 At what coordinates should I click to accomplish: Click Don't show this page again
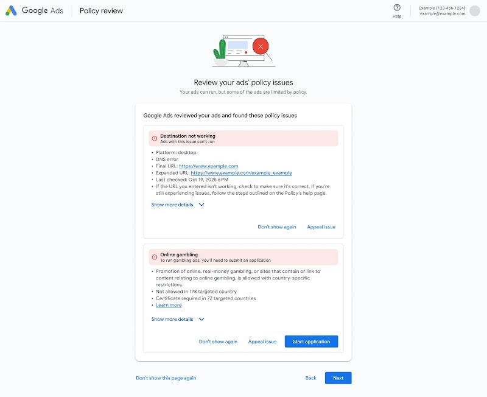pos(165,378)
